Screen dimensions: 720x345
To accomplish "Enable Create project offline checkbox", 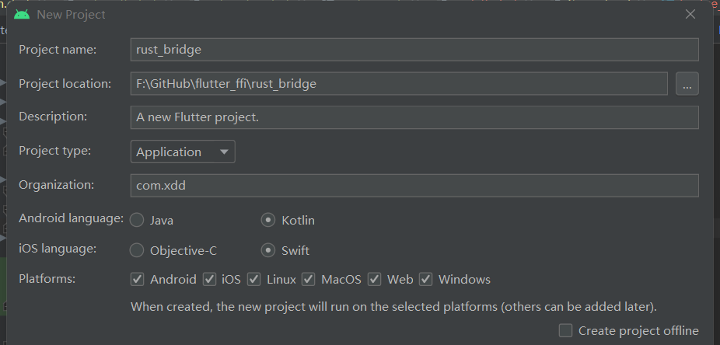I will pyautogui.click(x=566, y=330).
